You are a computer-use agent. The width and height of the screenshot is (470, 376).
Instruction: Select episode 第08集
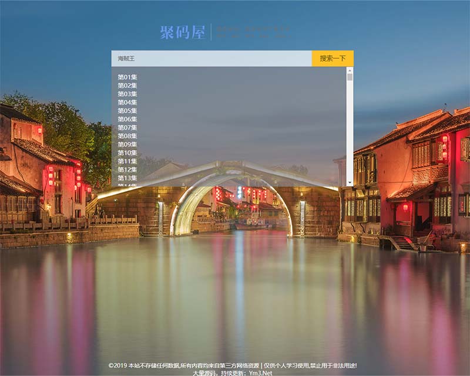coord(127,136)
